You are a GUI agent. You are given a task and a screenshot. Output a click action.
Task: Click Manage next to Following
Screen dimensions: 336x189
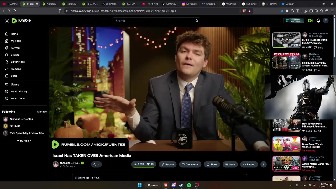pos(42,112)
